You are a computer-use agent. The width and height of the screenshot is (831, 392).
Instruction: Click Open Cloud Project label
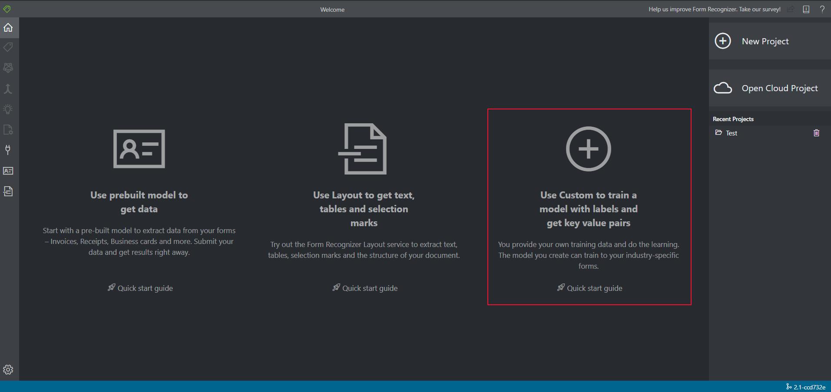(x=780, y=88)
